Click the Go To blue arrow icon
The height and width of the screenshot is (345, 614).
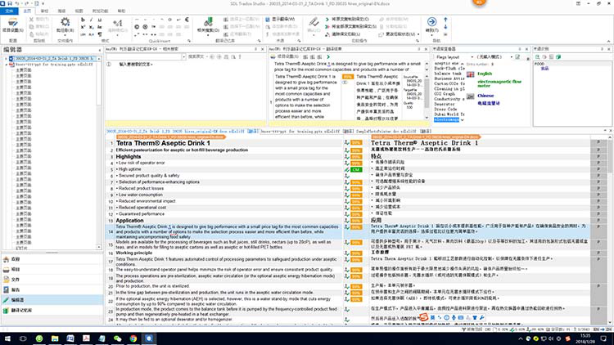coord(432,22)
